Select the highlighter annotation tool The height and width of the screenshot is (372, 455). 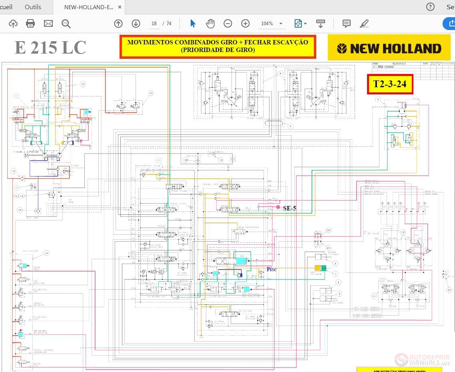tap(364, 24)
